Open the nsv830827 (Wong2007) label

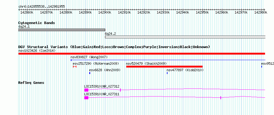point(89,57)
